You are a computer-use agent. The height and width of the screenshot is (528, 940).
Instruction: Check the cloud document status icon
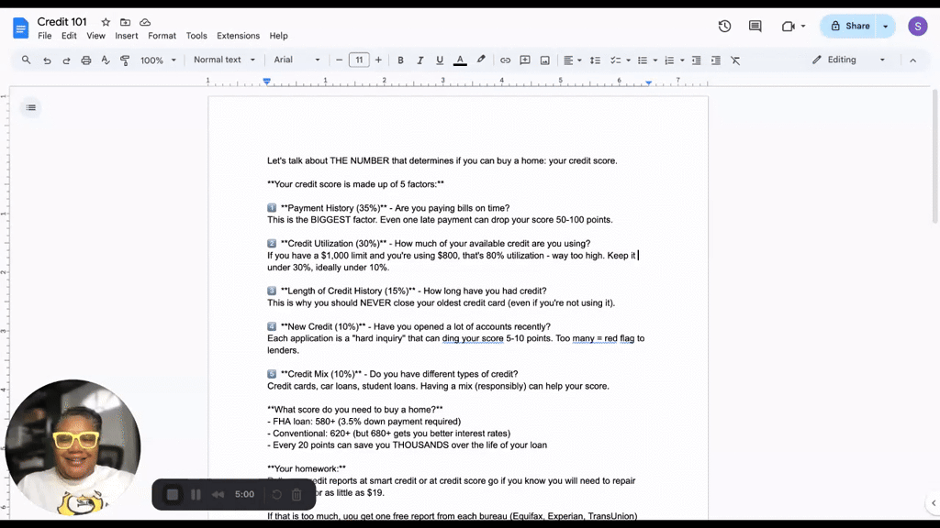coord(145,22)
